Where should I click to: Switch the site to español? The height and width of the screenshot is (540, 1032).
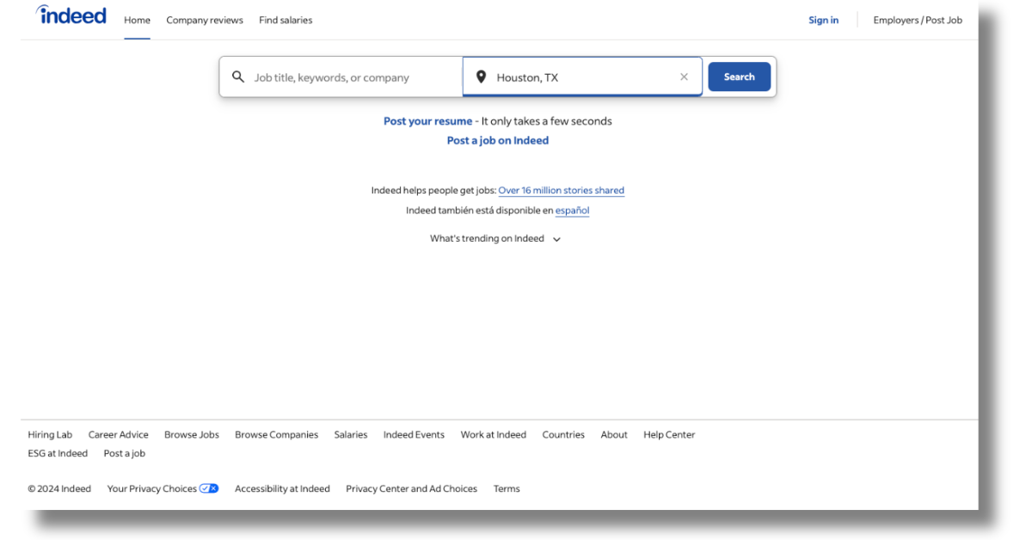(x=572, y=210)
